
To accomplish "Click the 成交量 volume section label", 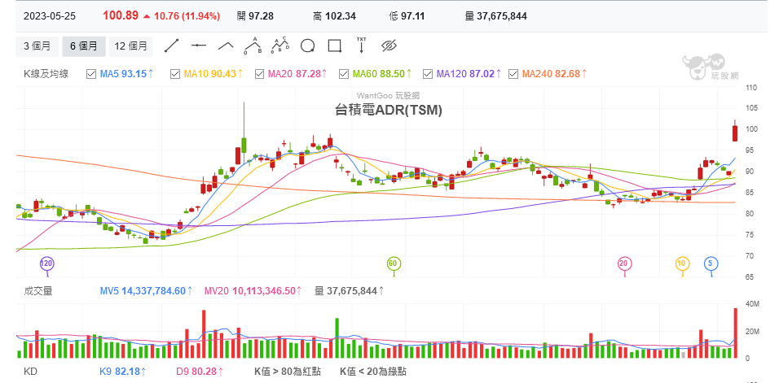I will point(38,291).
